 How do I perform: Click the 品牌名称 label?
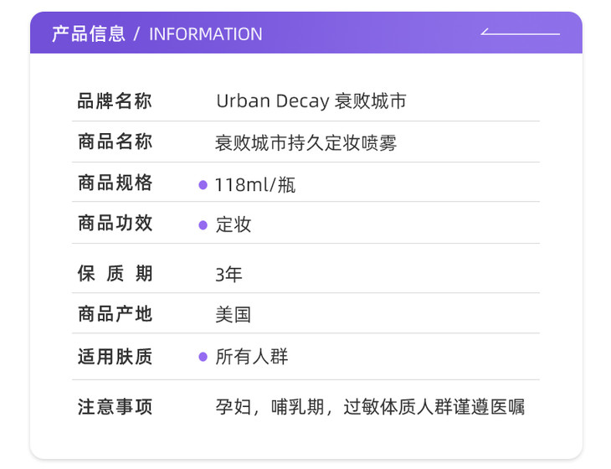115,102
